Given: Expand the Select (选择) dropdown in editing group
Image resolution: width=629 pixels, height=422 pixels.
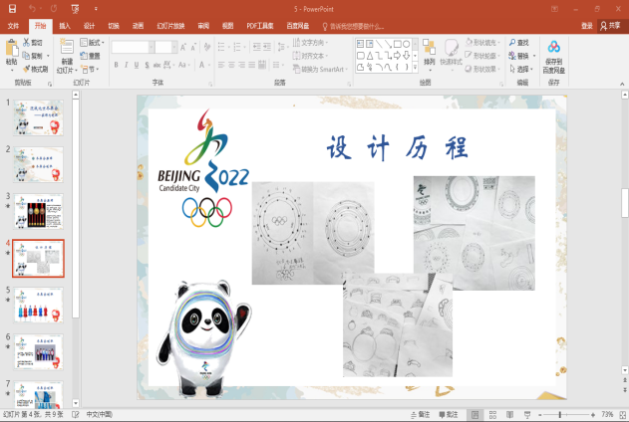Looking at the screenshot, I should [x=524, y=70].
